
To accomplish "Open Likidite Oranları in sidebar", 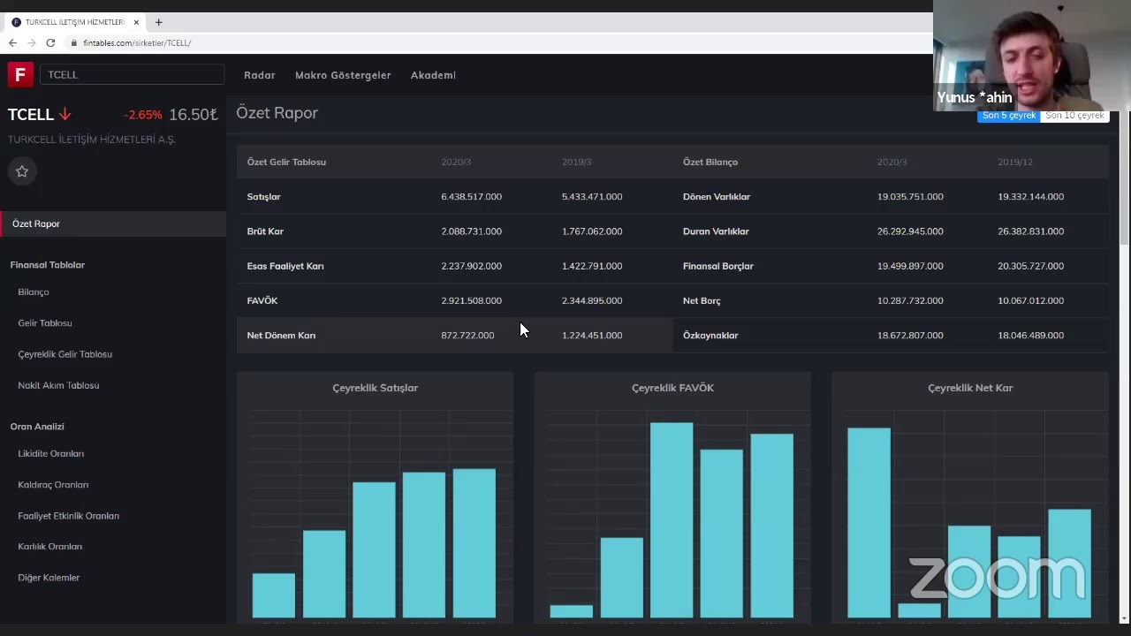I will tap(51, 453).
